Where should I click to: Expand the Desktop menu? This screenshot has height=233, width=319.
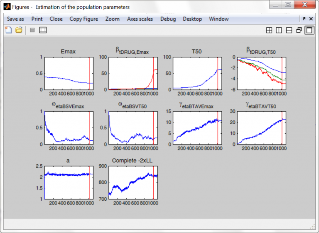(192, 19)
